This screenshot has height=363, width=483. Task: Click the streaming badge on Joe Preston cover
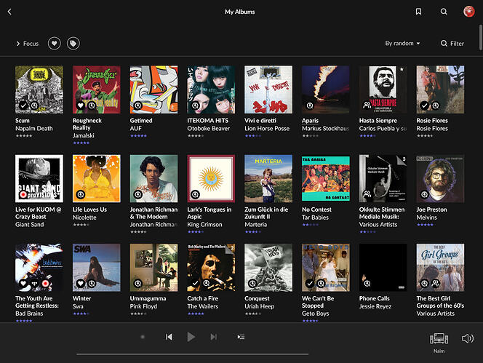[425, 194]
